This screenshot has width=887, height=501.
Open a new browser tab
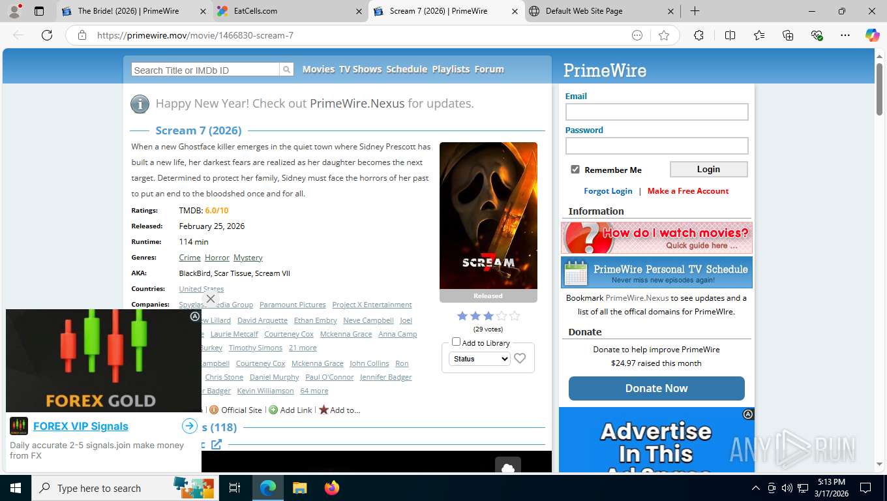tap(695, 11)
